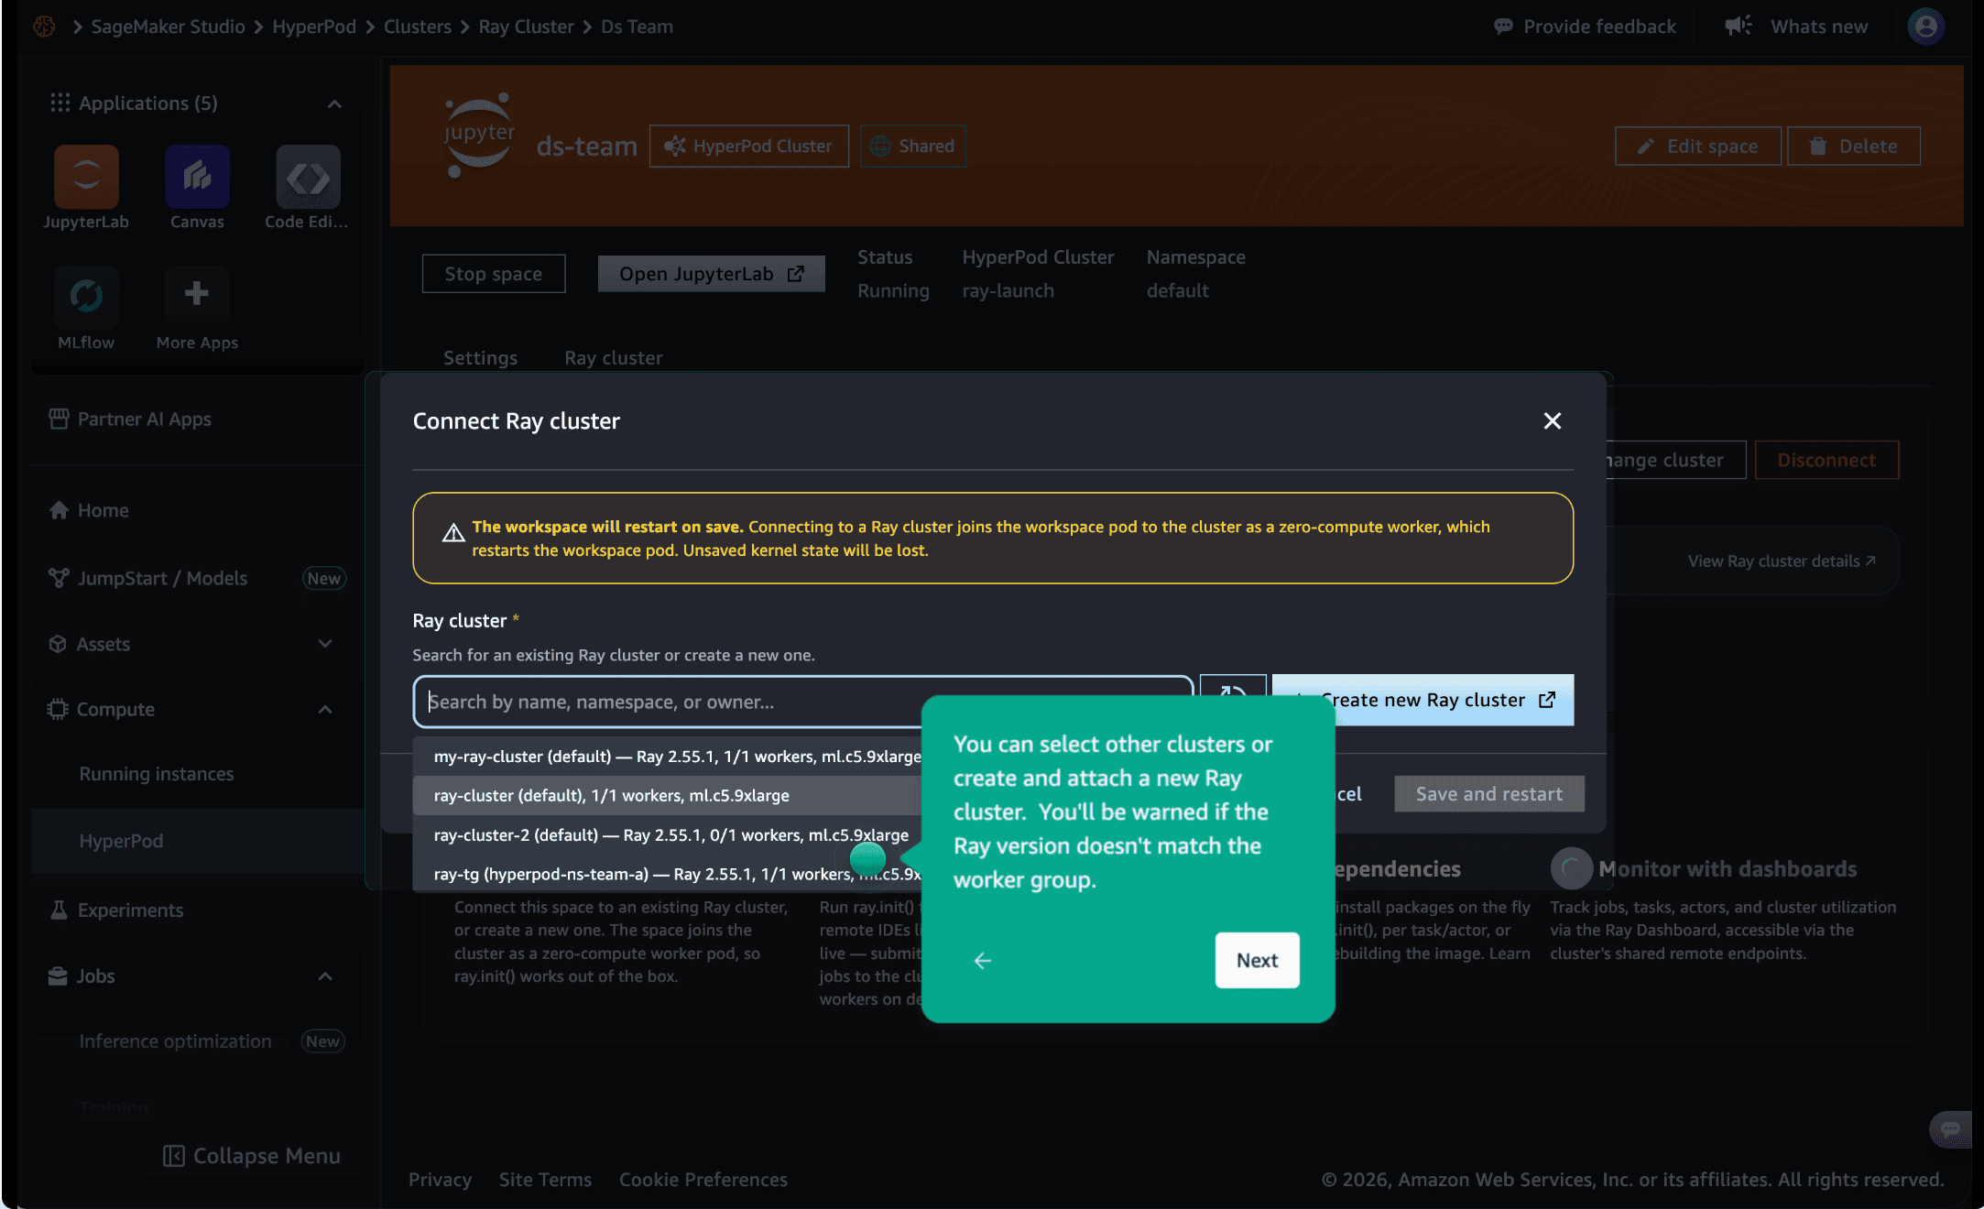Click Next in the teal tooltip
The image size is (1984, 1209).
pyautogui.click(x=1257, y=960)
